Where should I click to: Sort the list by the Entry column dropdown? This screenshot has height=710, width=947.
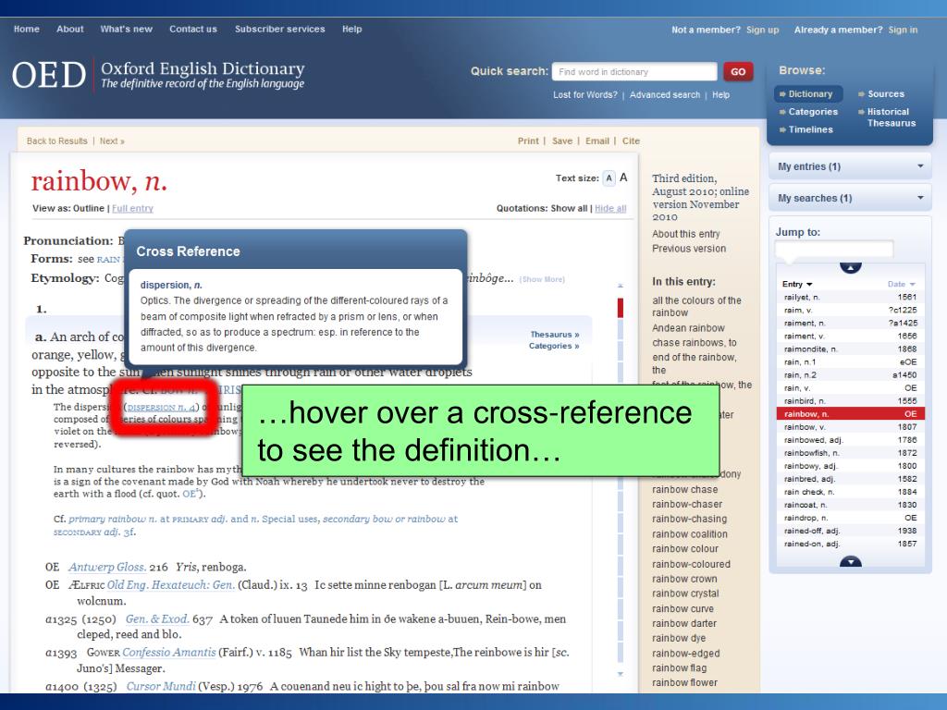pos(797,284)
